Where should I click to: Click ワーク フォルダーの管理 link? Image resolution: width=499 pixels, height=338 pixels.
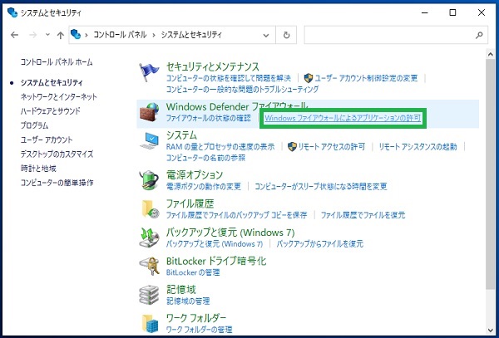pos(199,330)
